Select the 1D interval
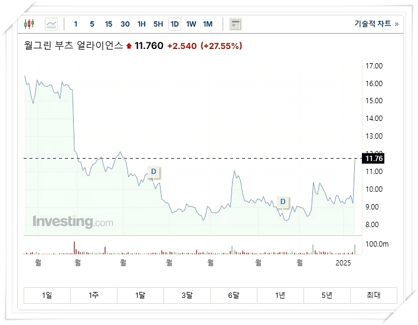This screenshot has width=418, height=325. tap(175, 24)
